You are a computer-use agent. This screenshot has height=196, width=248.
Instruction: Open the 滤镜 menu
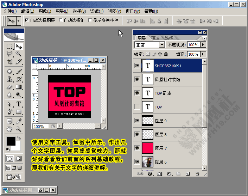[97, 11]
